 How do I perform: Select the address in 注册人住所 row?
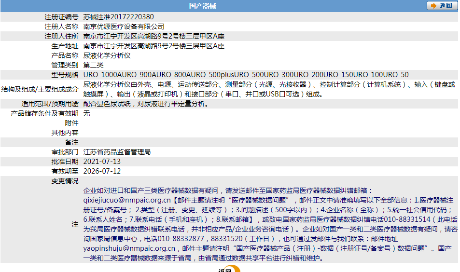pos(153,36)
